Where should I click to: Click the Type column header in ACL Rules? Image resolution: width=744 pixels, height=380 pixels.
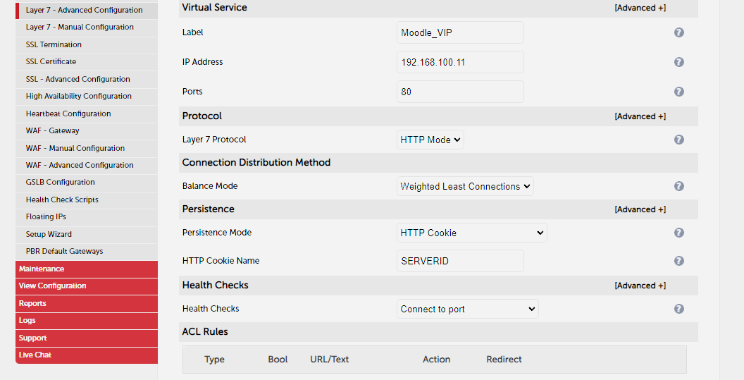tap(214, 360)
